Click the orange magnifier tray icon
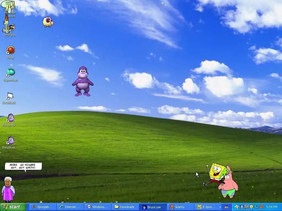This screenshot has height=211, width=282. point(262,207)
